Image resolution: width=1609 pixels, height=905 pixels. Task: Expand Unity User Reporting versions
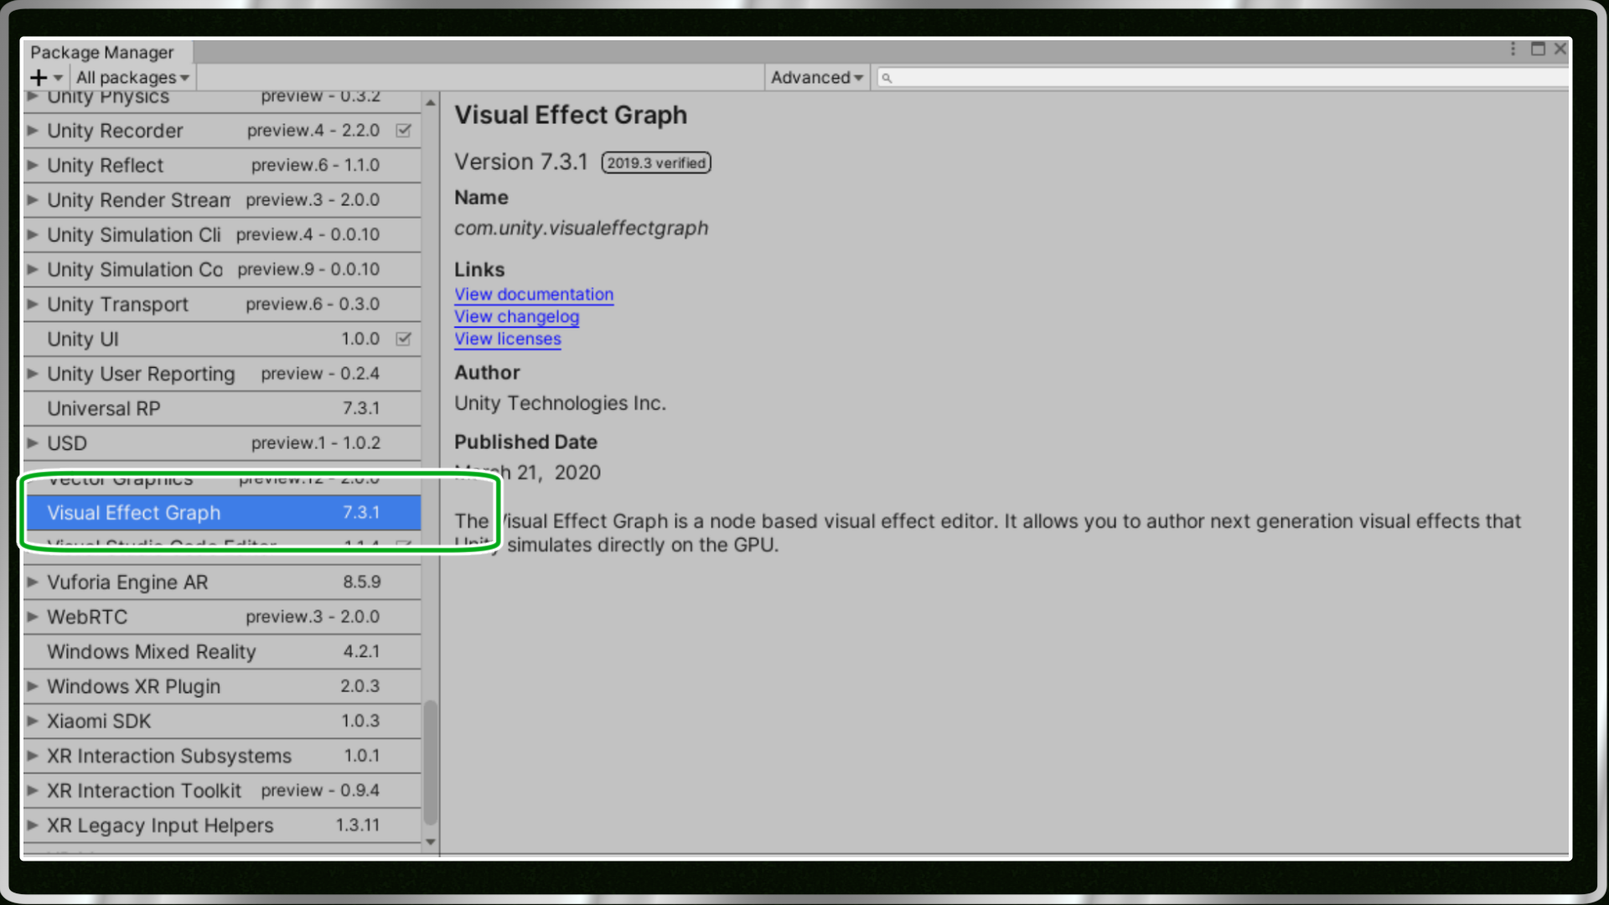33,374
